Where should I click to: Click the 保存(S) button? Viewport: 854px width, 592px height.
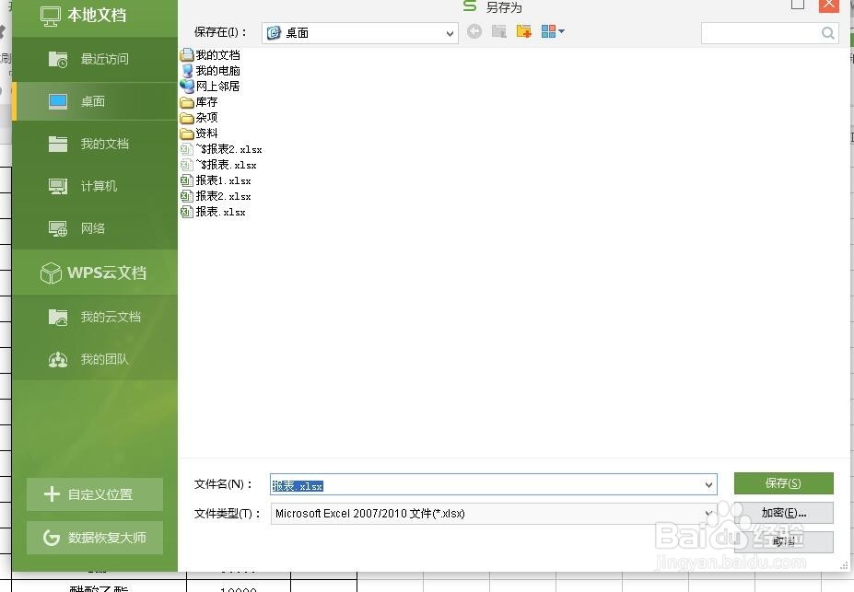point(783,483)
